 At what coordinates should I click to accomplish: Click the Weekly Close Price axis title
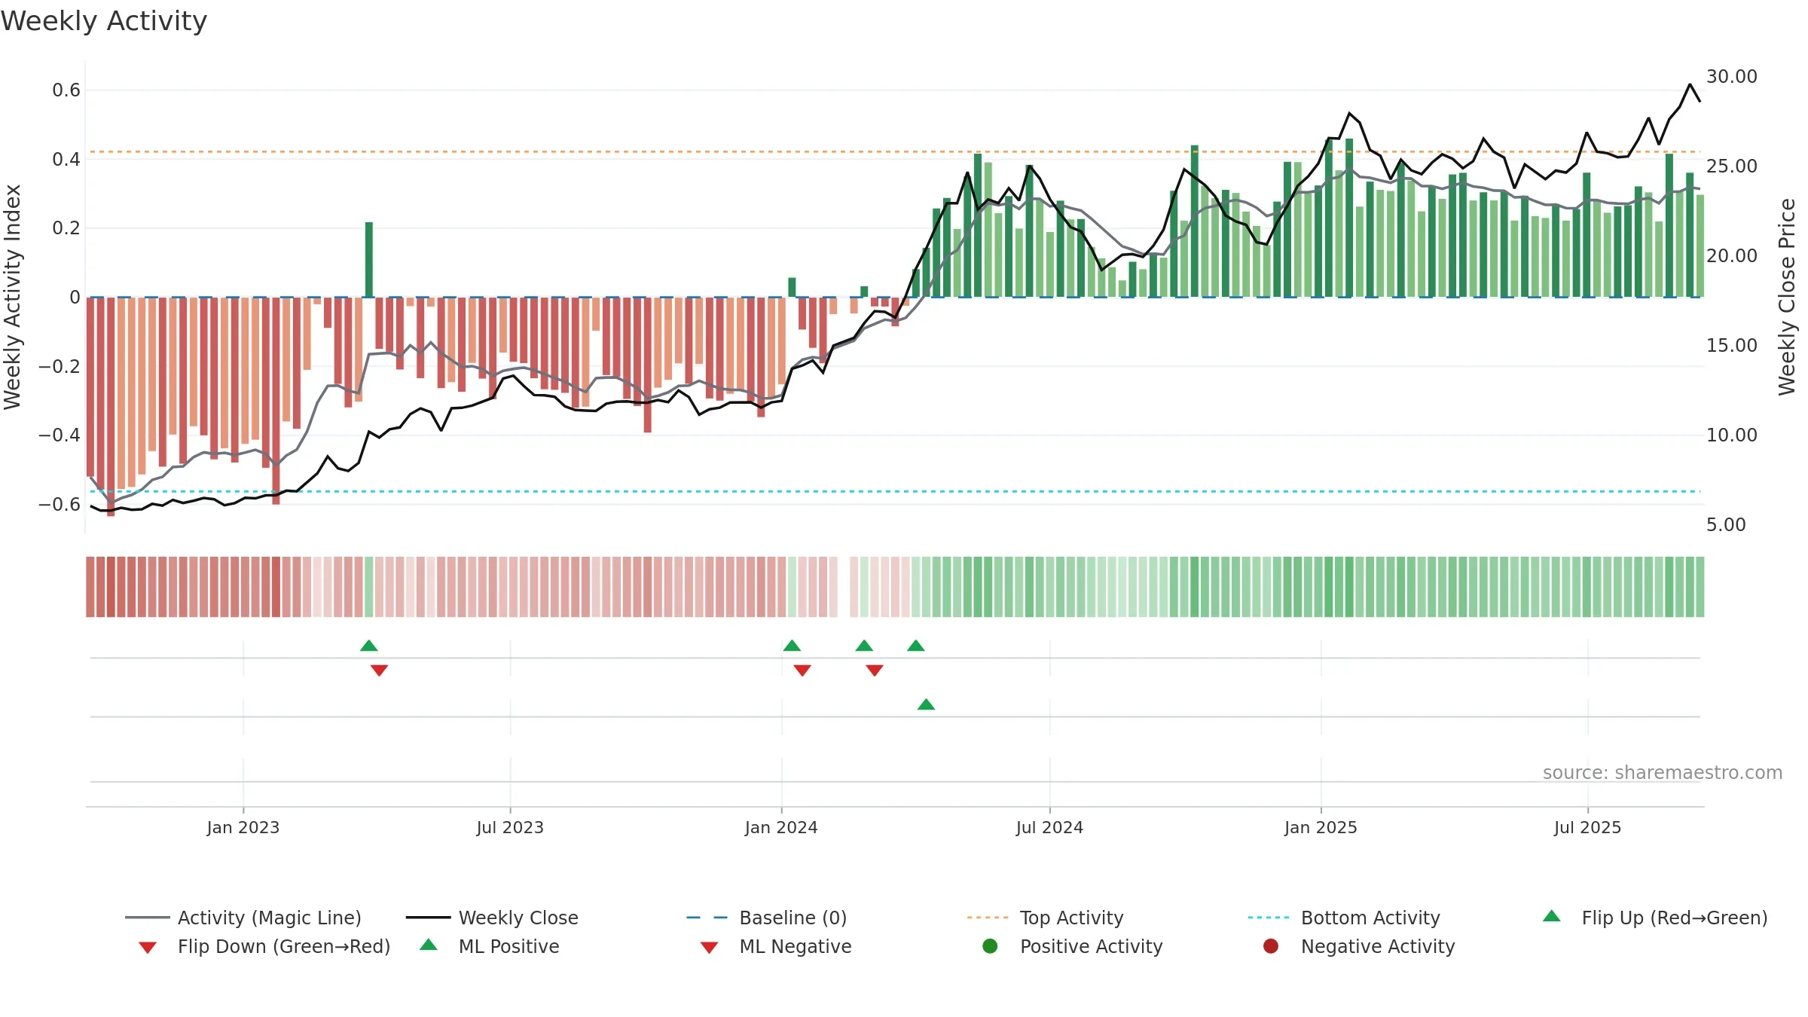1787,297
